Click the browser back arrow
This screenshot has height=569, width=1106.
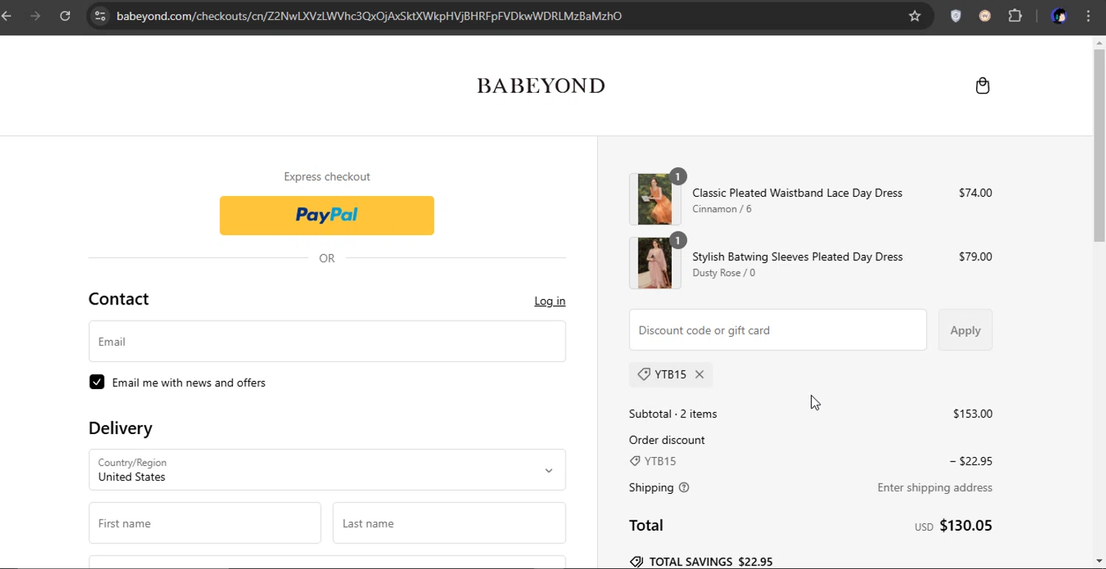(7, 15)
